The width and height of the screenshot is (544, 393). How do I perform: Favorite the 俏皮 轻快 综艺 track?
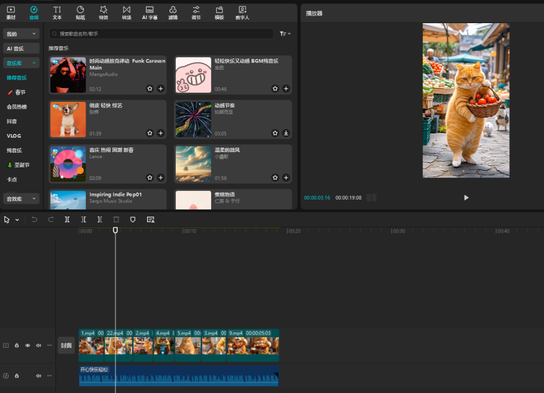pos(150,133)
